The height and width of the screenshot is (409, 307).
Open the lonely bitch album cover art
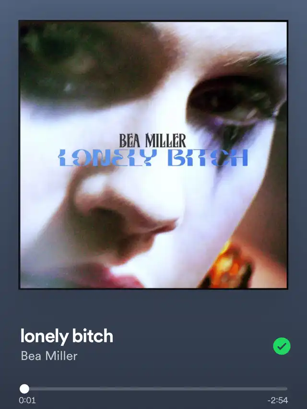pyautogui.click(x=153, y=155)
